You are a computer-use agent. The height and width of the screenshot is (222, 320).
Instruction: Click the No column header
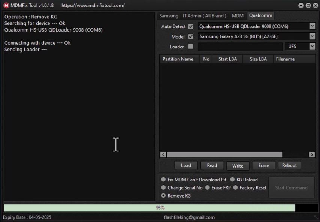pyautogui.click(x=206, y=59)
